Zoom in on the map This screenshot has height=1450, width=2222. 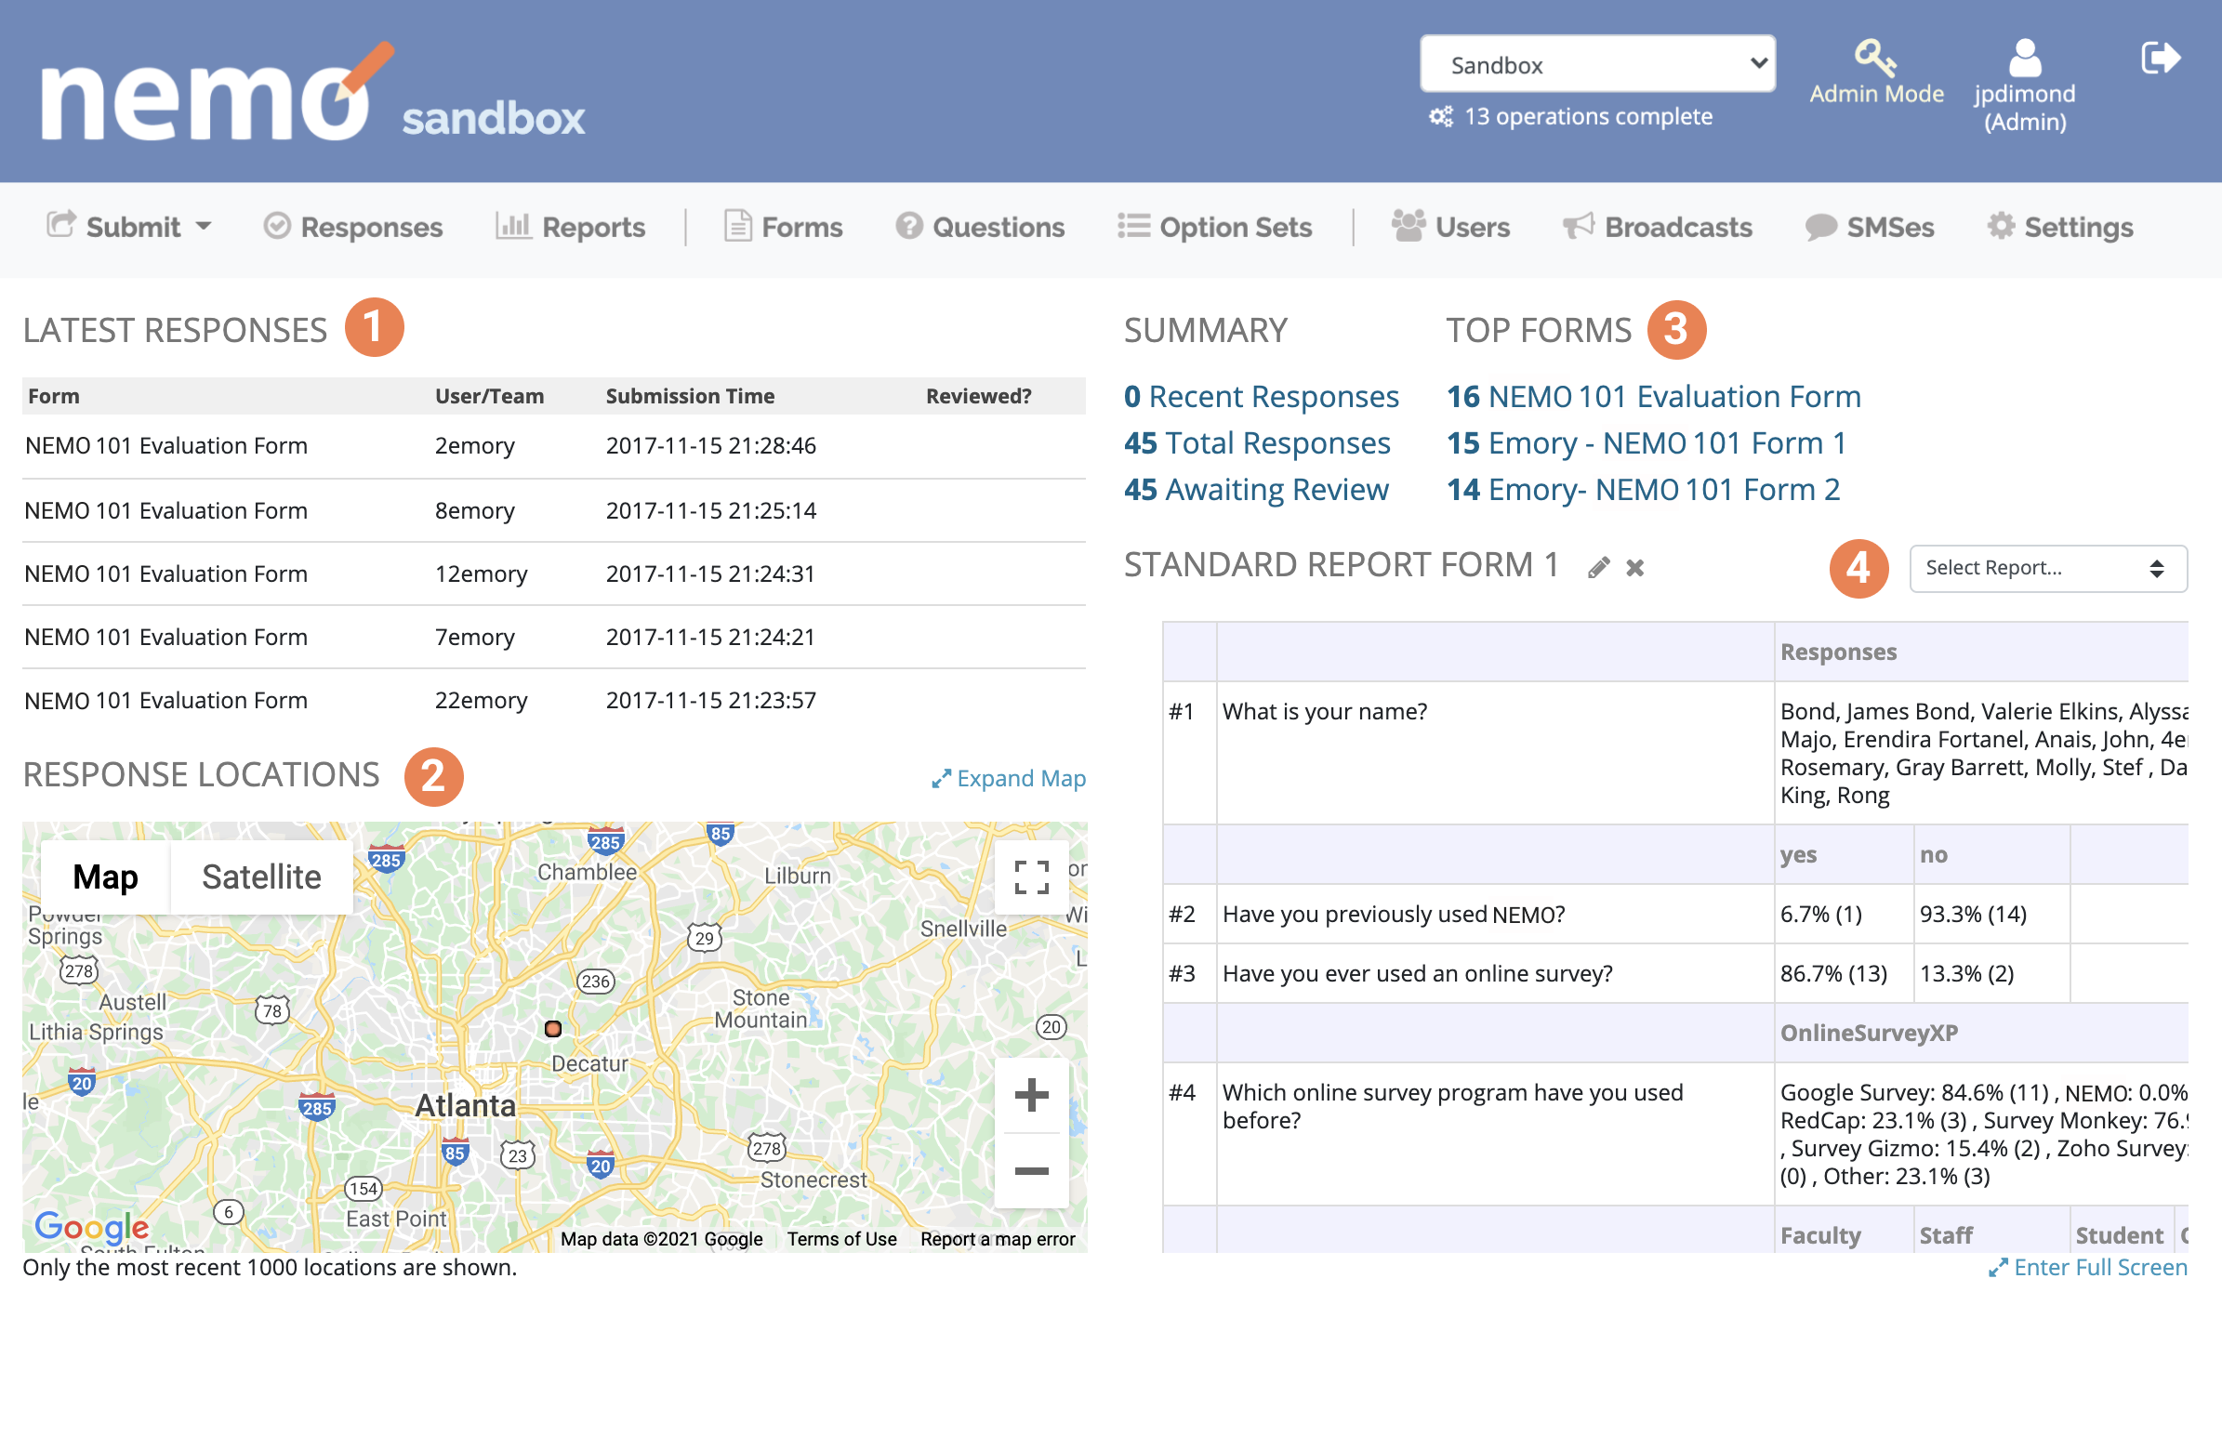(1032, 1094)
